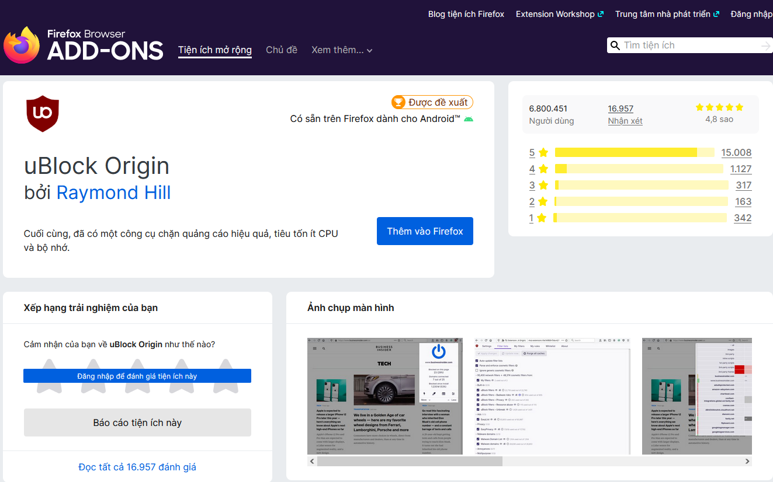Click the star icon in the 4 rating row

point(543,169)
